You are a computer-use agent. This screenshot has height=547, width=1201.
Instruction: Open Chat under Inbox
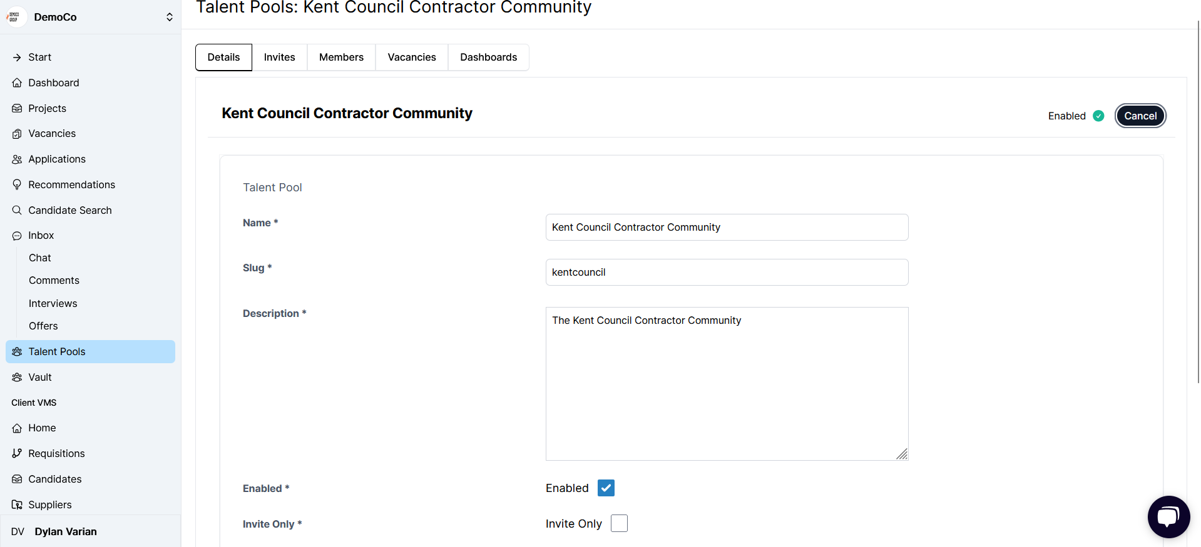pos(40,258)
